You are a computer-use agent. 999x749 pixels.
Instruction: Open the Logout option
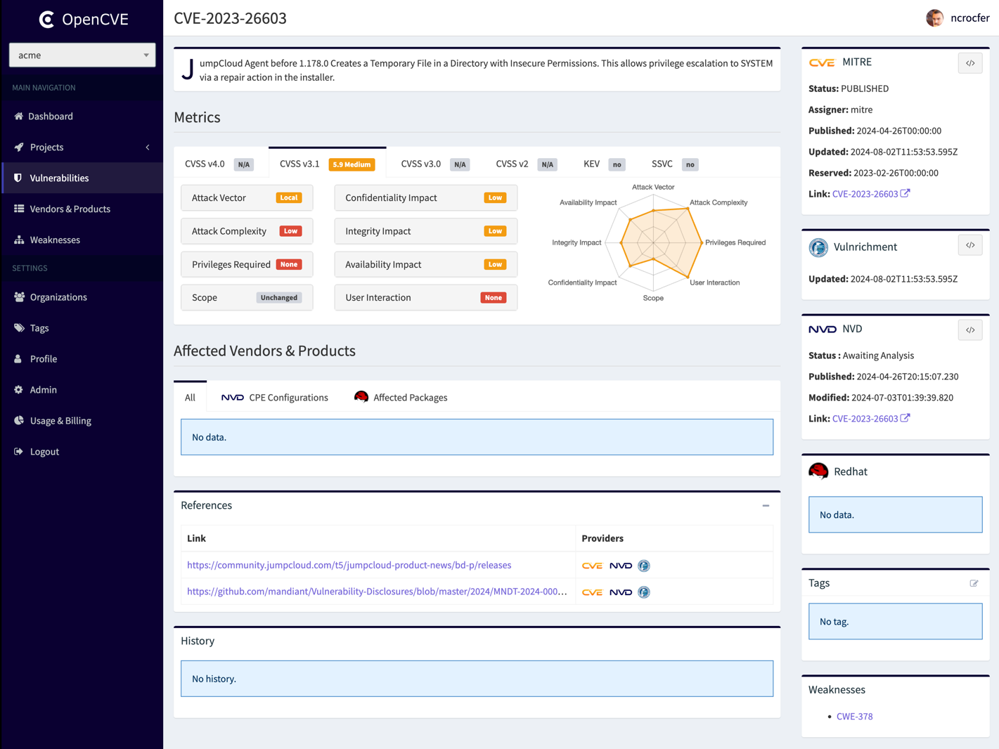pyautogui.click(x=44, y=451)
